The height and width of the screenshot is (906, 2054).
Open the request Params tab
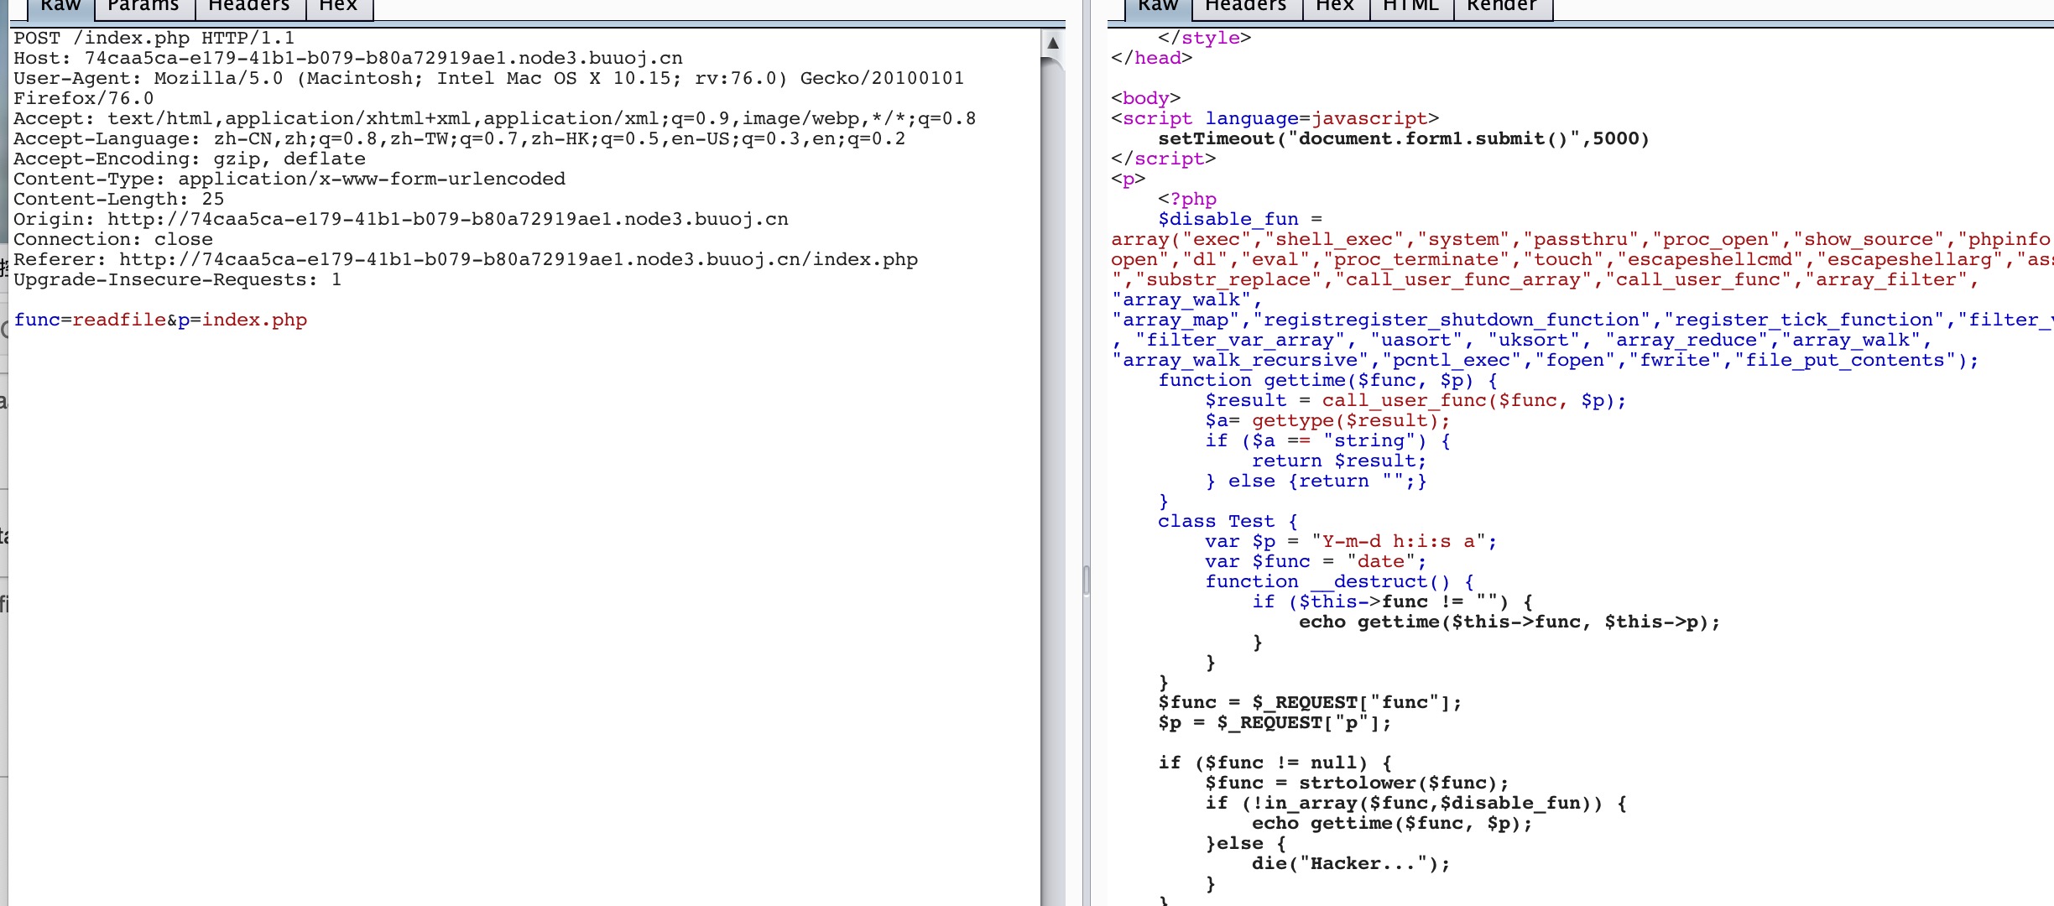pos(143,8)
